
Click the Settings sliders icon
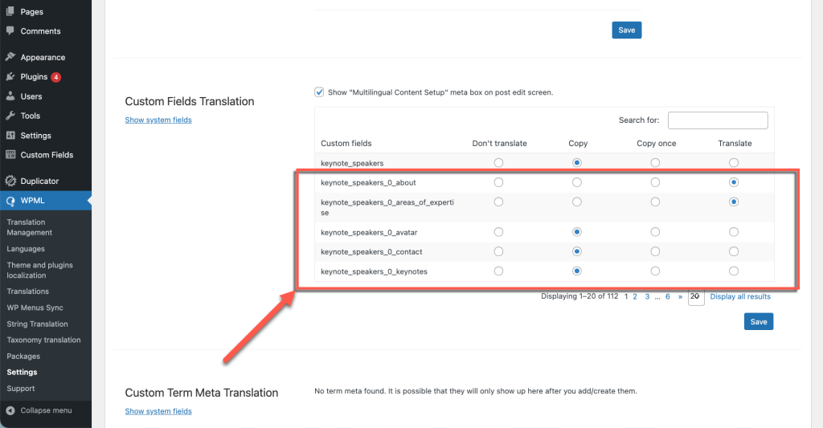[x=10, y=136]
